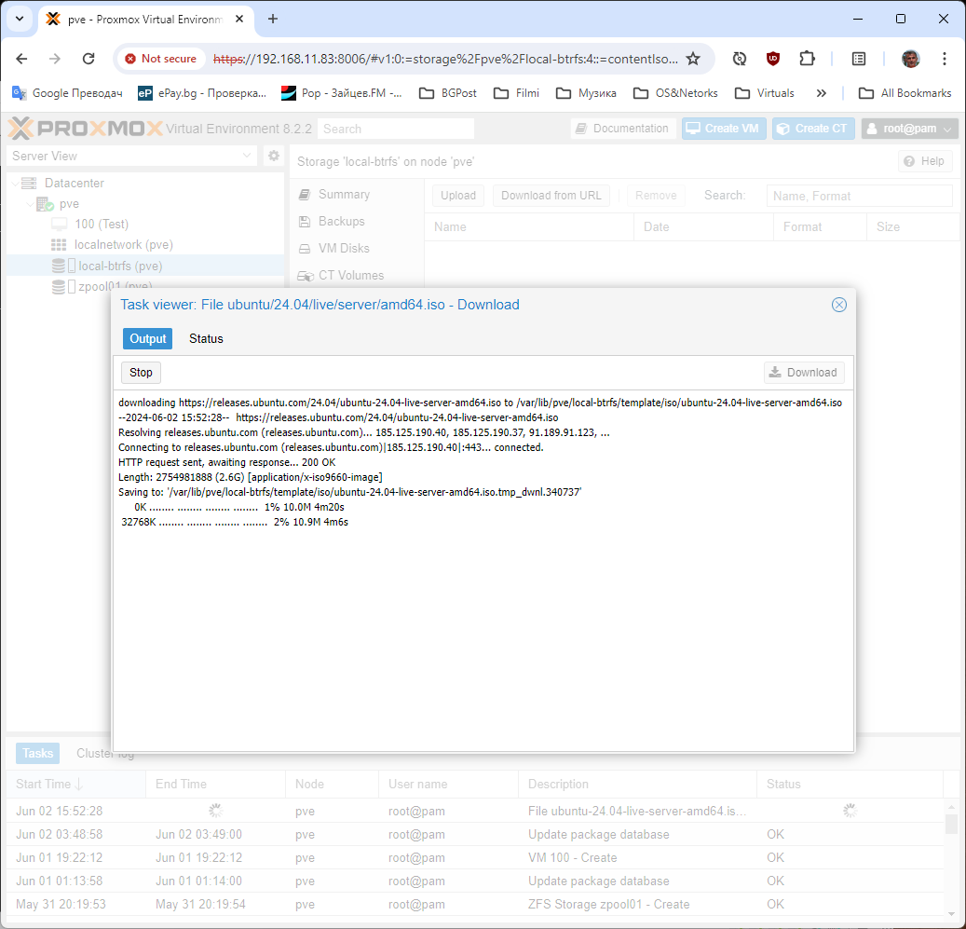Image resolution: width=966 pixels, height=929 pixels.
Task: Click Download from URL button
Action: coord(551,196)
